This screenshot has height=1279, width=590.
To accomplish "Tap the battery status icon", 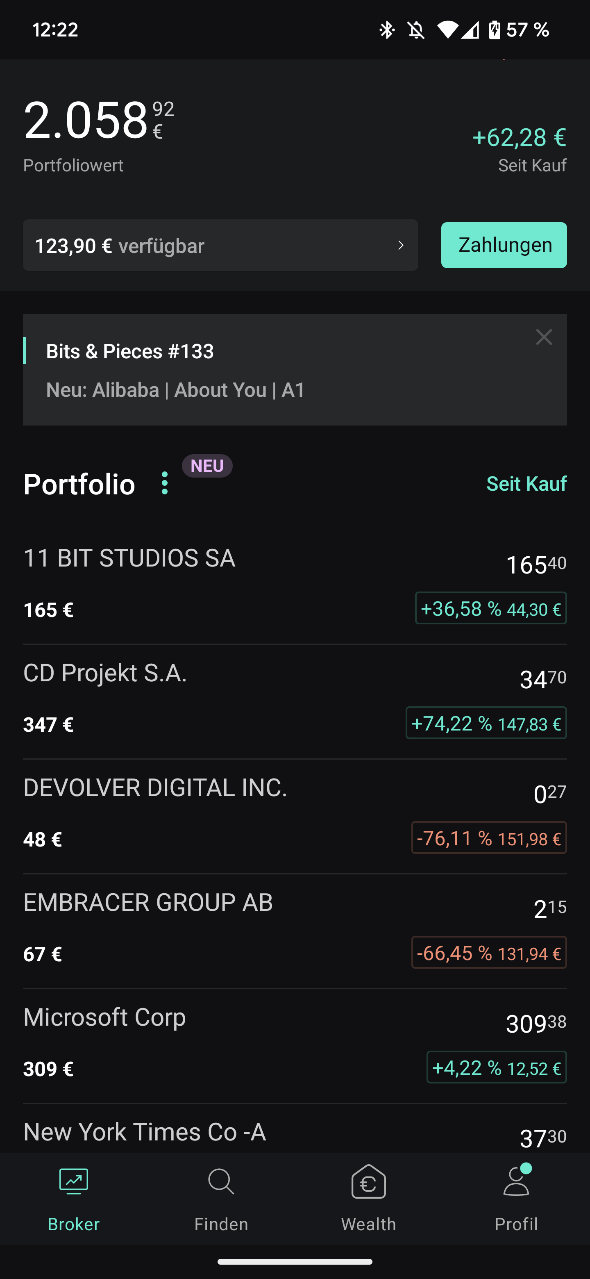I will point(494,30).
